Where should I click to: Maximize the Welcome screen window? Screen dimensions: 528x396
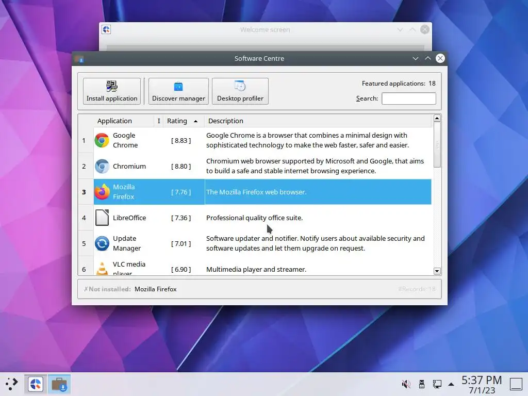(412, 29)
